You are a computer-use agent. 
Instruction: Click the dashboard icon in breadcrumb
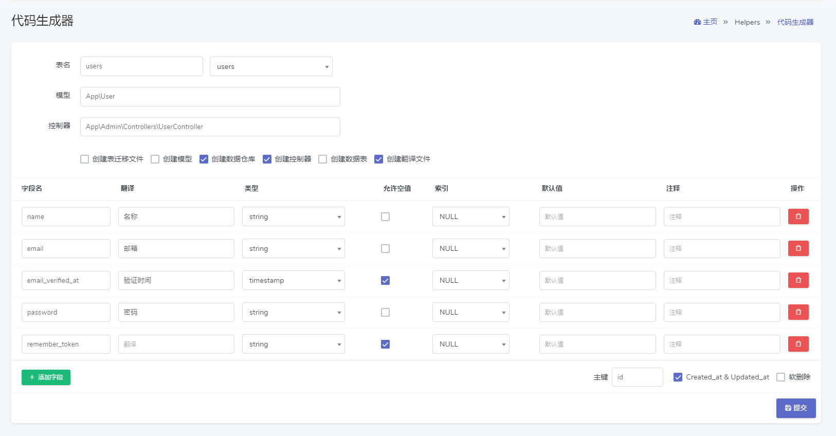pyautogui.click(x=697, y=22)
